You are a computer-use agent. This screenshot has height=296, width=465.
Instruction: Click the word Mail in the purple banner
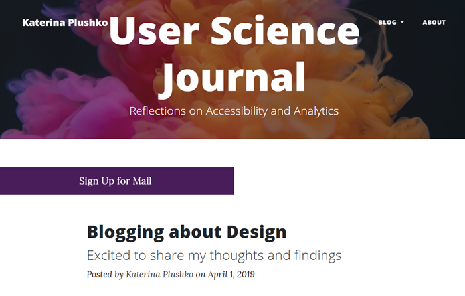142,181
